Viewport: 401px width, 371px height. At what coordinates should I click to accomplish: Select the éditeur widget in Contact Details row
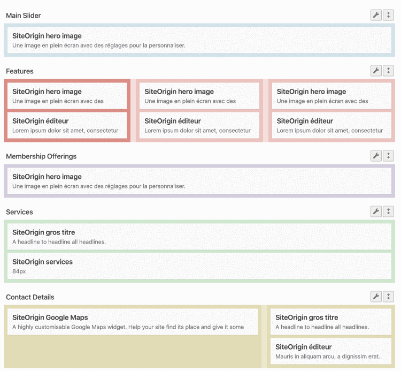click(x=330, y=351)
